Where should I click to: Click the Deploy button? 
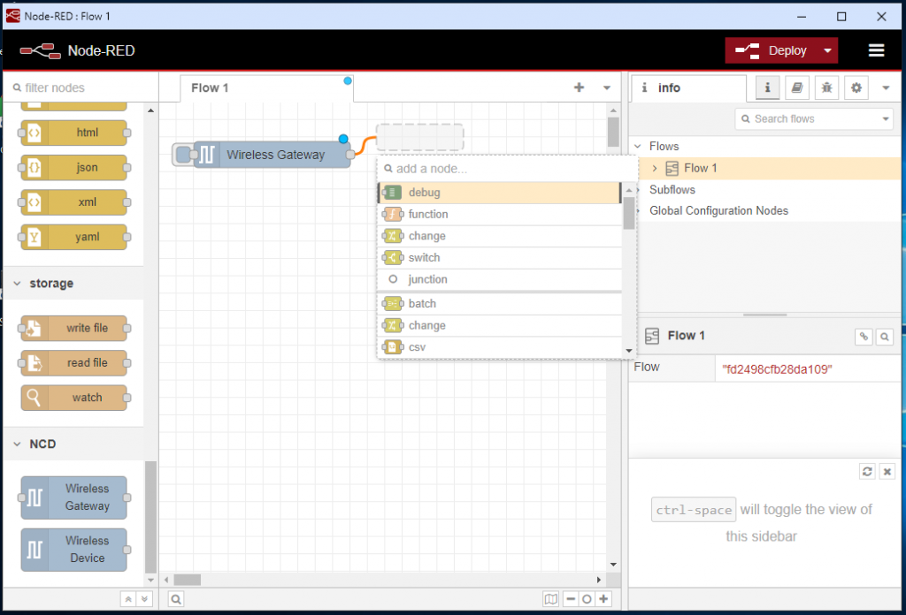[x=782, y=50]
